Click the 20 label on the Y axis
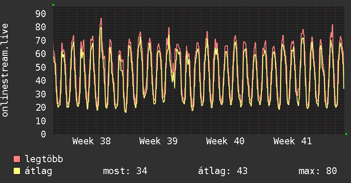Screen dimensions: 351x183 coord(41,108)
